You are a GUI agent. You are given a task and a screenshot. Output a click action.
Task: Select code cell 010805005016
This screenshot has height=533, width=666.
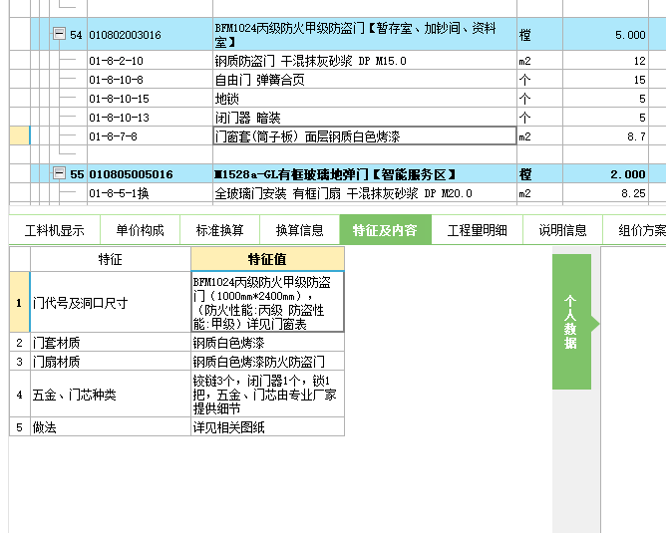pos(151,174)
